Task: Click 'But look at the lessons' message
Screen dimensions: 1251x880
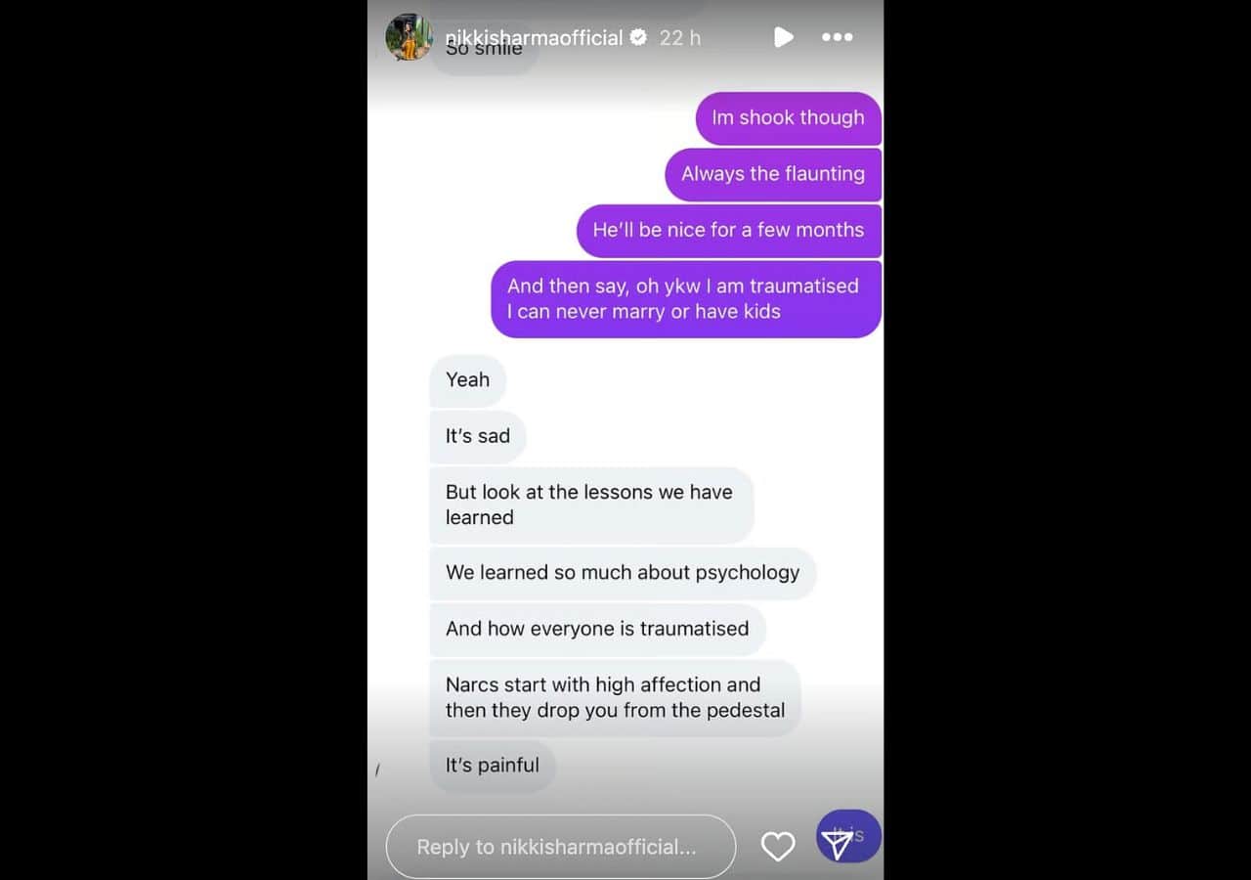Action: (591, 506)
